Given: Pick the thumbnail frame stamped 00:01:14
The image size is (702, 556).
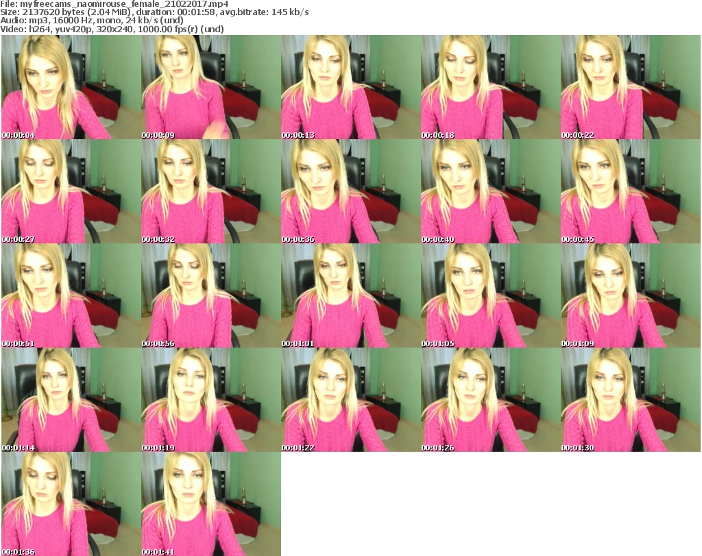Looking at the screenshot, I should pyautogui.click(x=71, y=400).
